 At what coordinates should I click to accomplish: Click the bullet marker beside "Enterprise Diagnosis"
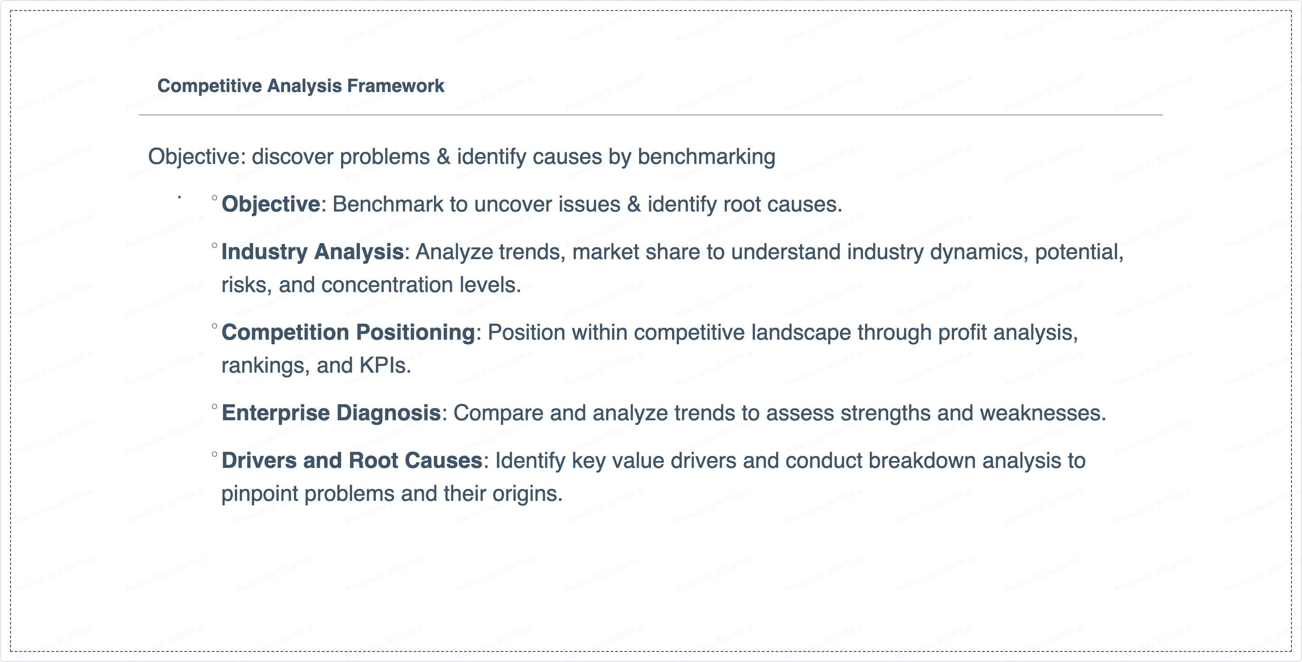click(215, 406)
